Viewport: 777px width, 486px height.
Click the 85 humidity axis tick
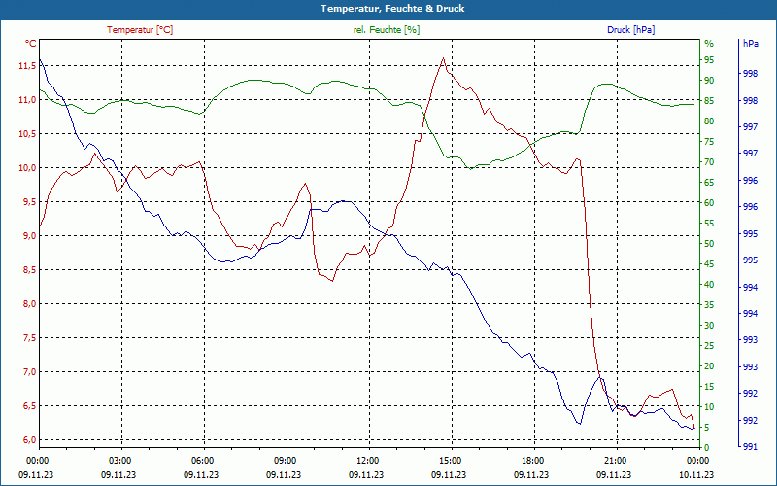(709, 101)
